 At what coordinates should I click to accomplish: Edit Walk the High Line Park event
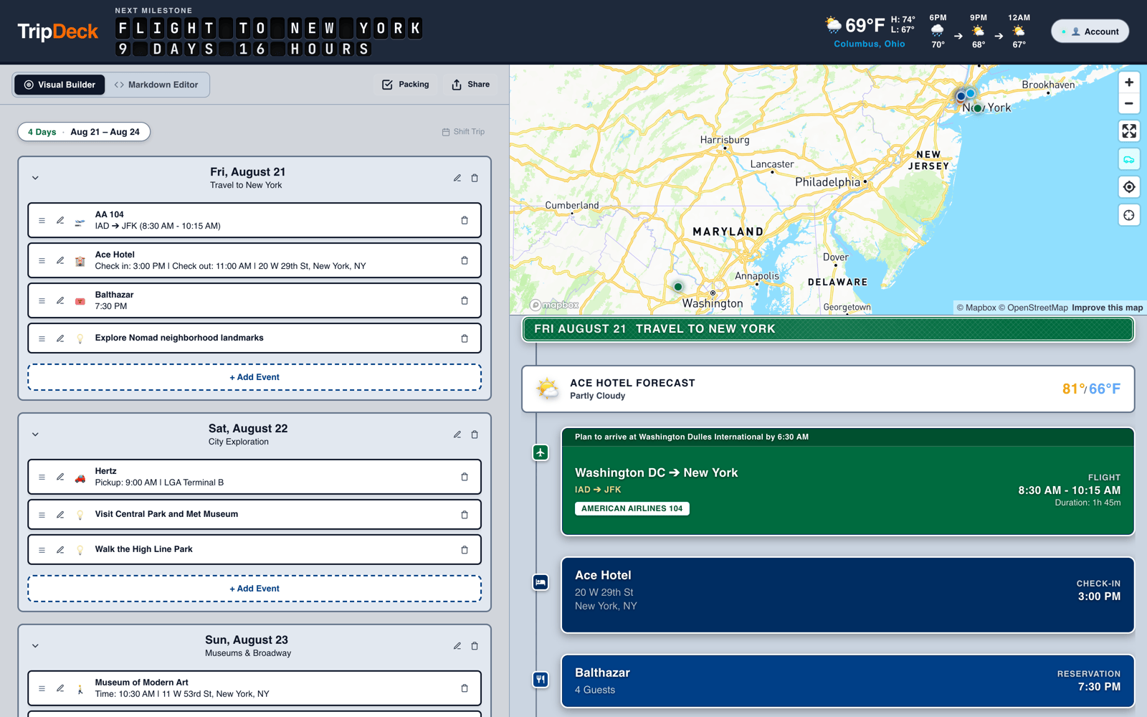click(x=60, y=550)
